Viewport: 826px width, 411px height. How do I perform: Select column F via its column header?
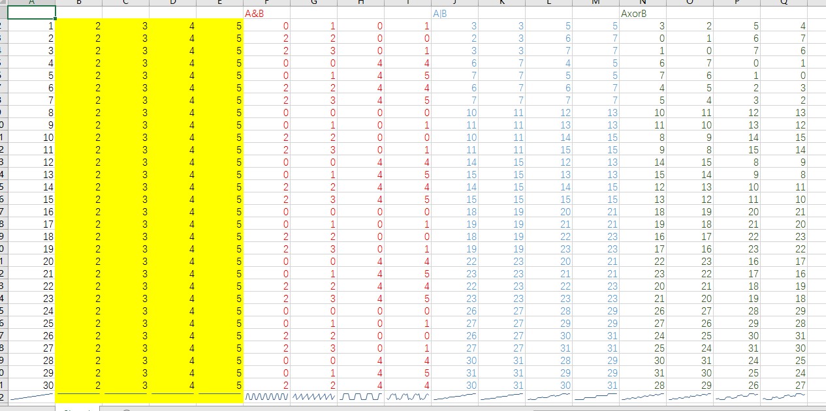266,3
